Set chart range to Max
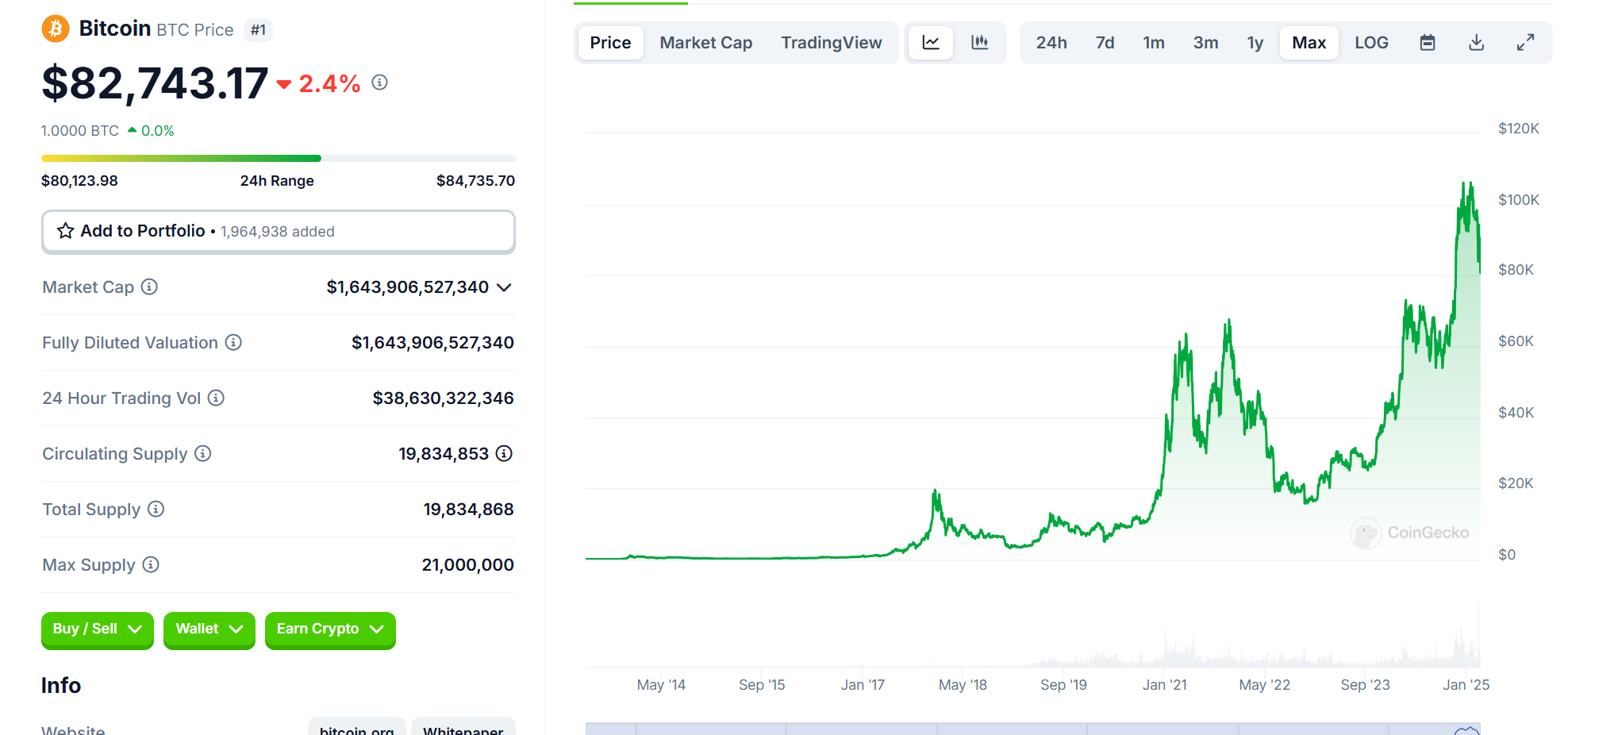Viewport: 1618px width, 735px height. [1309, 43]
